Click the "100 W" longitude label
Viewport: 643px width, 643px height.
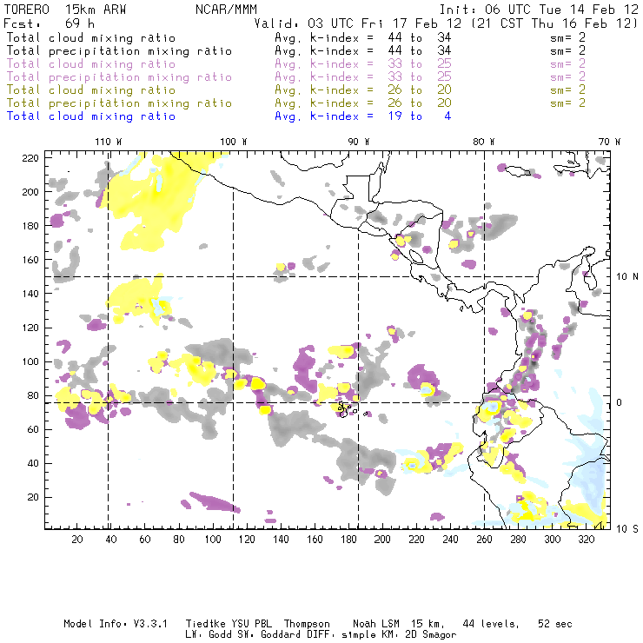point(234,142)
